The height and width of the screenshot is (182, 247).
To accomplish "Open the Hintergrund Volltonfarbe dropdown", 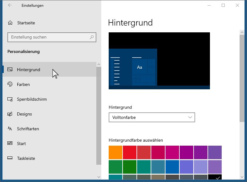I will coord(152,117).
